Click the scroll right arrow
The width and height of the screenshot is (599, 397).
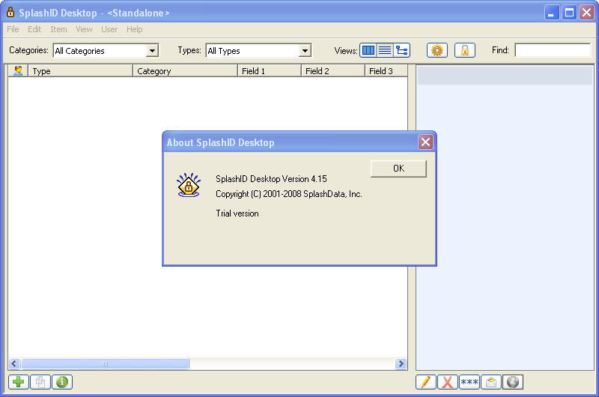tap(401, 364)
